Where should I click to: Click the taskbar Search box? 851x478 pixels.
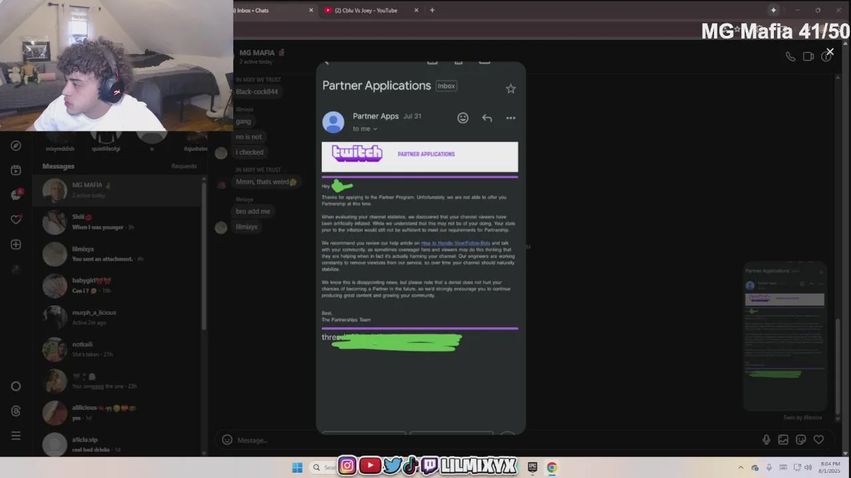tap(324, 467)
